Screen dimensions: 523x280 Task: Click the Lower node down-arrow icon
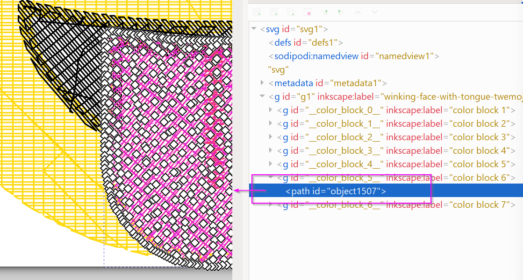(374, 12)
